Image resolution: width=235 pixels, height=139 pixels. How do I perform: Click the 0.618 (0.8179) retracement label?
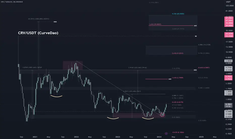tap(178, 102)
